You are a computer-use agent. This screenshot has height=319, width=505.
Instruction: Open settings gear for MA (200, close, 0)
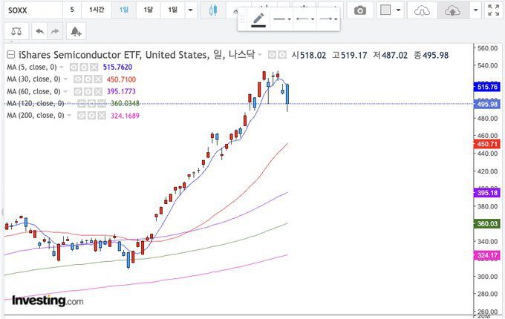91,116
